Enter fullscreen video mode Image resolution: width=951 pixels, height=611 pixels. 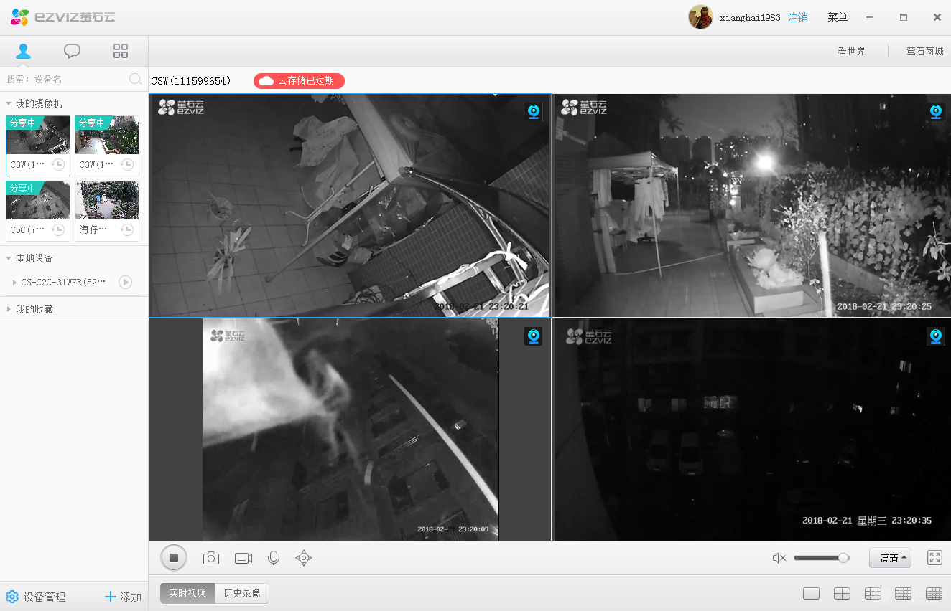(934, 558)
